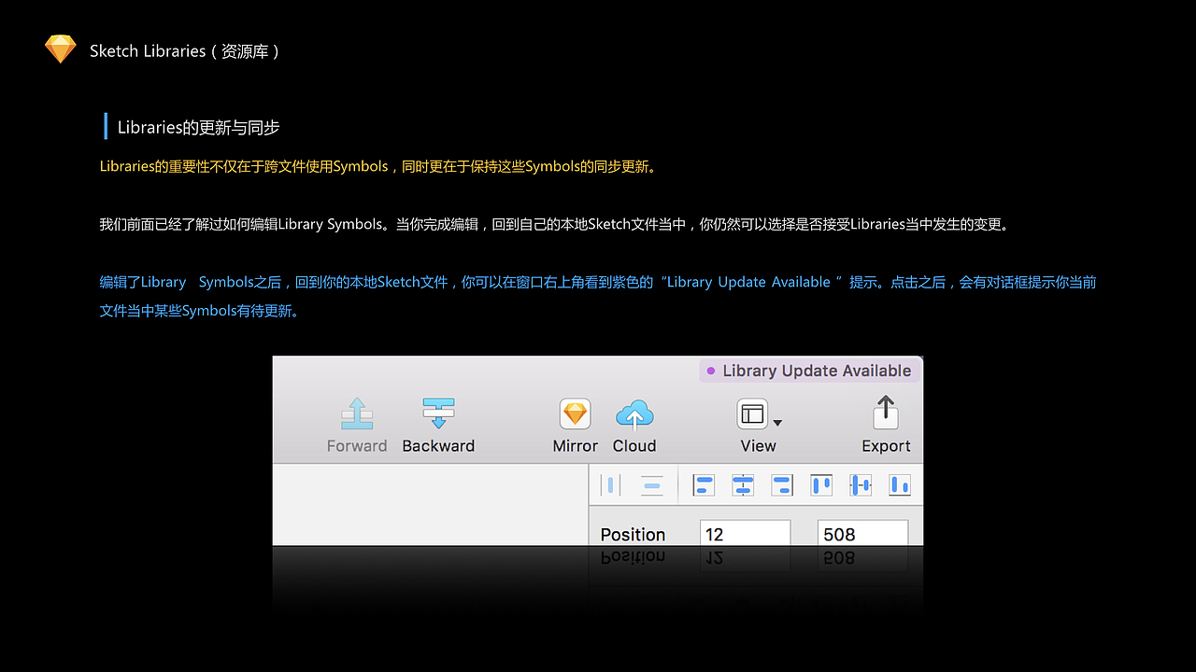Toggle horizontal center alignment
1196x672 pixels.
point(743,484)
